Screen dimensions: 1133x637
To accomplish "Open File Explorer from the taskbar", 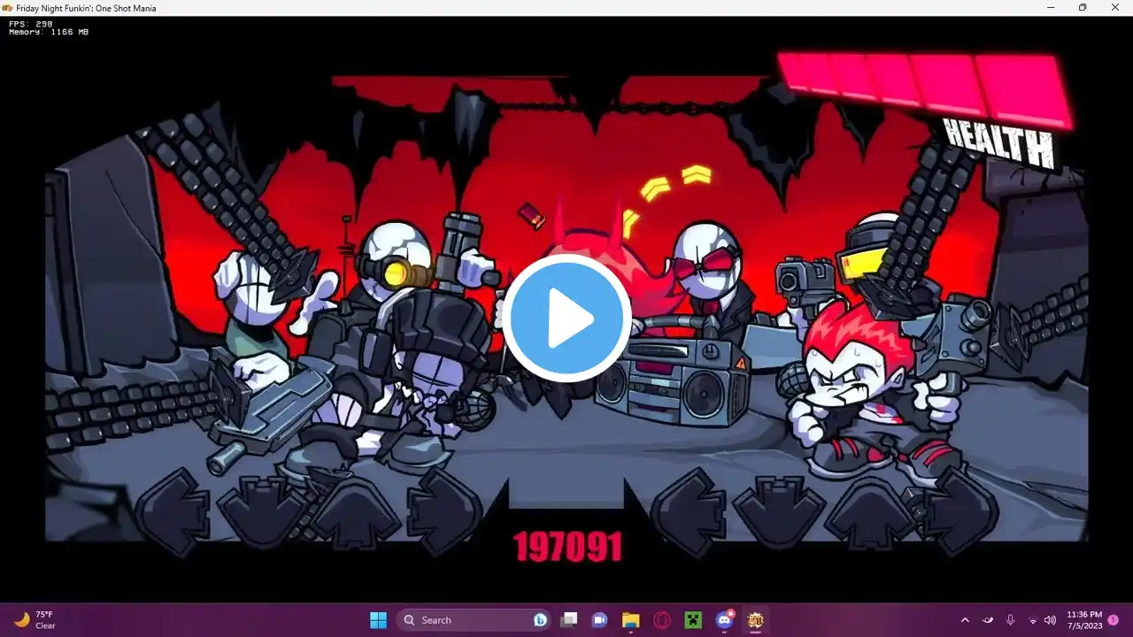I will (x=630, y=620).
